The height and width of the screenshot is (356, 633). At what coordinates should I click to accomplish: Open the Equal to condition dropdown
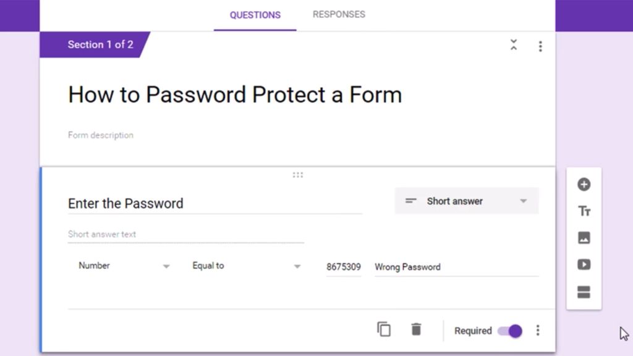pos(245,266)
